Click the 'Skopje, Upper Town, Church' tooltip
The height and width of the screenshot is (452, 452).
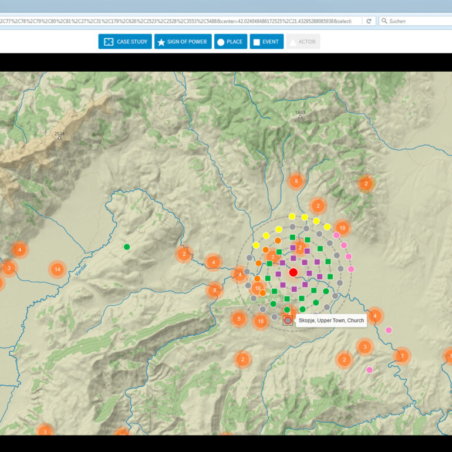coord(331,321)
